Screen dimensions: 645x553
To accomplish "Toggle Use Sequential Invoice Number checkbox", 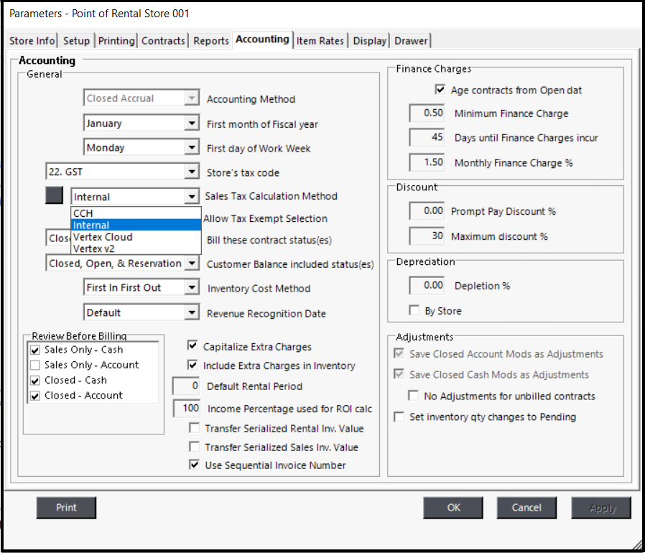I will tap(193, 465).
